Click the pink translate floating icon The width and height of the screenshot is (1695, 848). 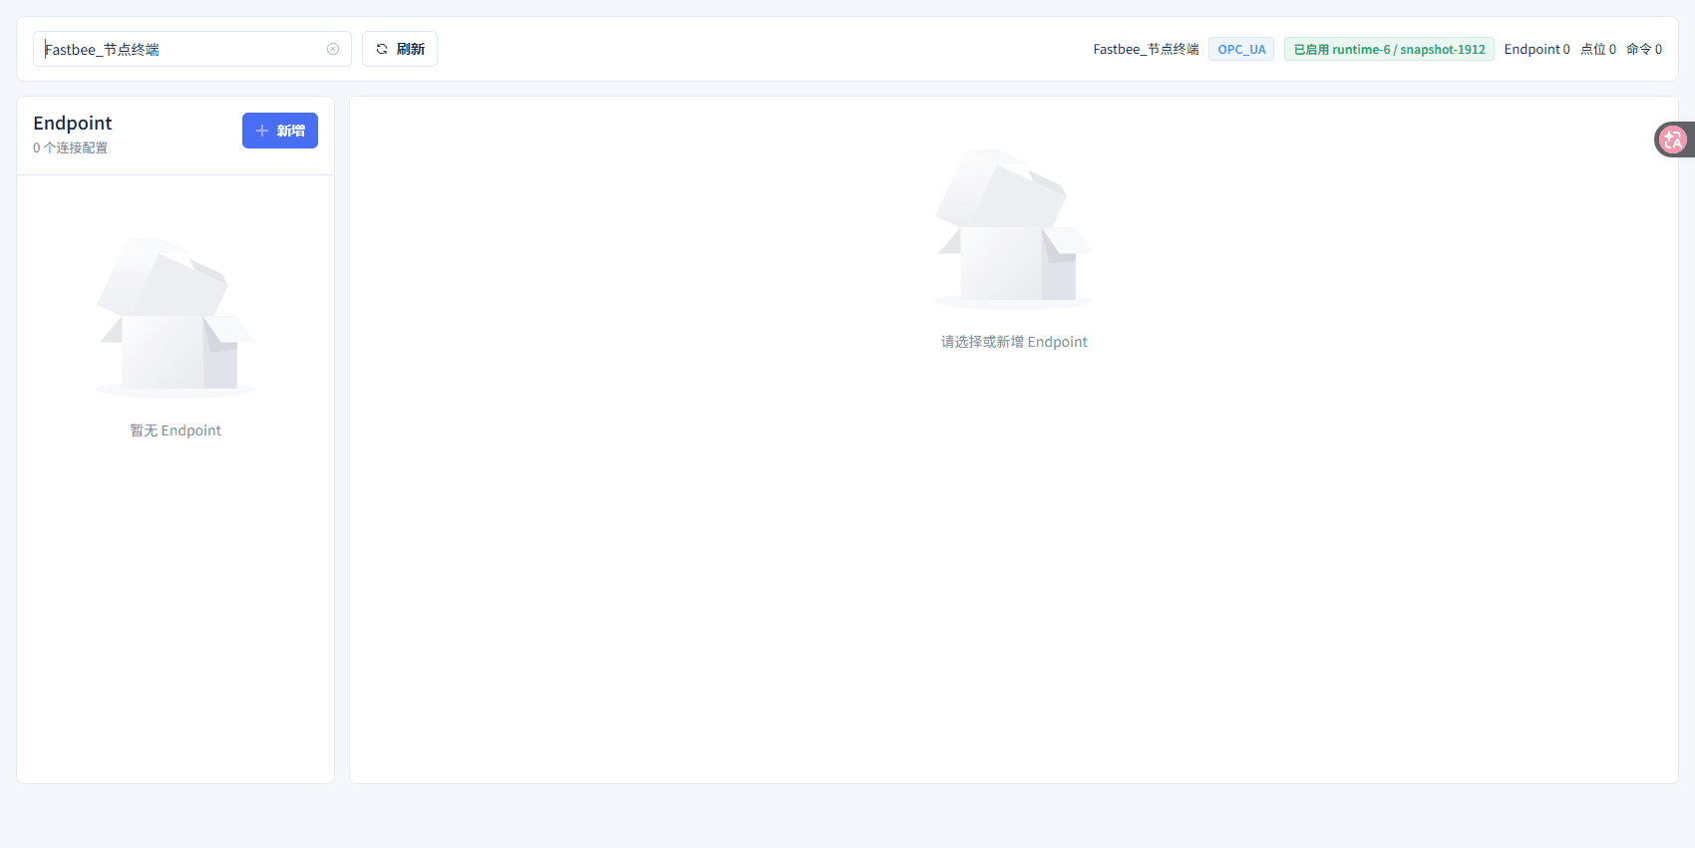pyautogui.click(x=1673, y=140)
